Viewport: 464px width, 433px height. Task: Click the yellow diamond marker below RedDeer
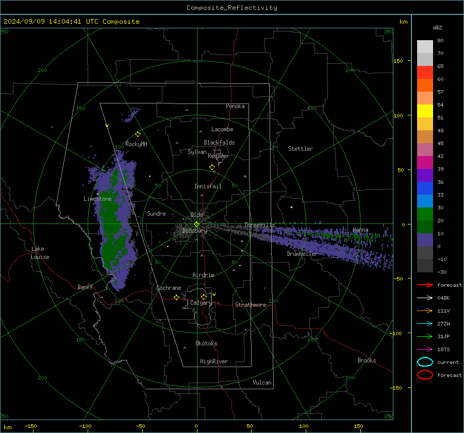point(212,167)
